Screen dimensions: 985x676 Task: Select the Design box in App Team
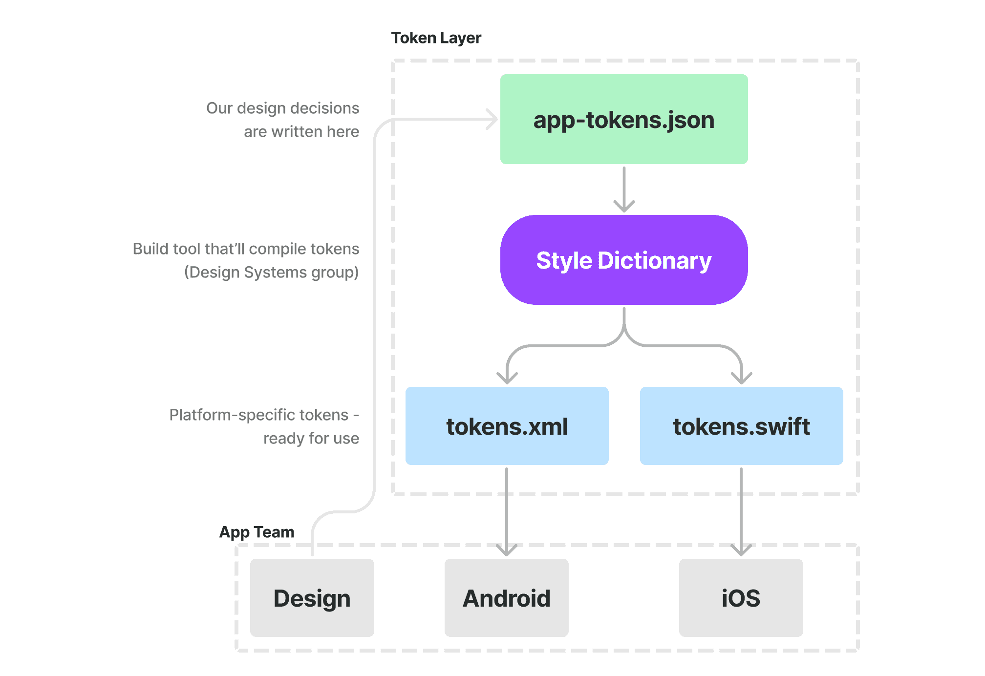(312, 598)
